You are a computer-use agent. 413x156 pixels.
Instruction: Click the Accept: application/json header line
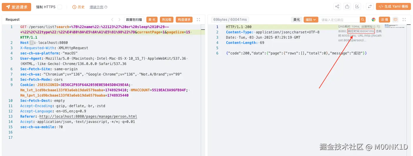coord(78,122)
